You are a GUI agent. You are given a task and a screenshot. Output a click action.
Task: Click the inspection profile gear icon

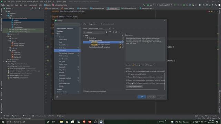coord(114,28)
